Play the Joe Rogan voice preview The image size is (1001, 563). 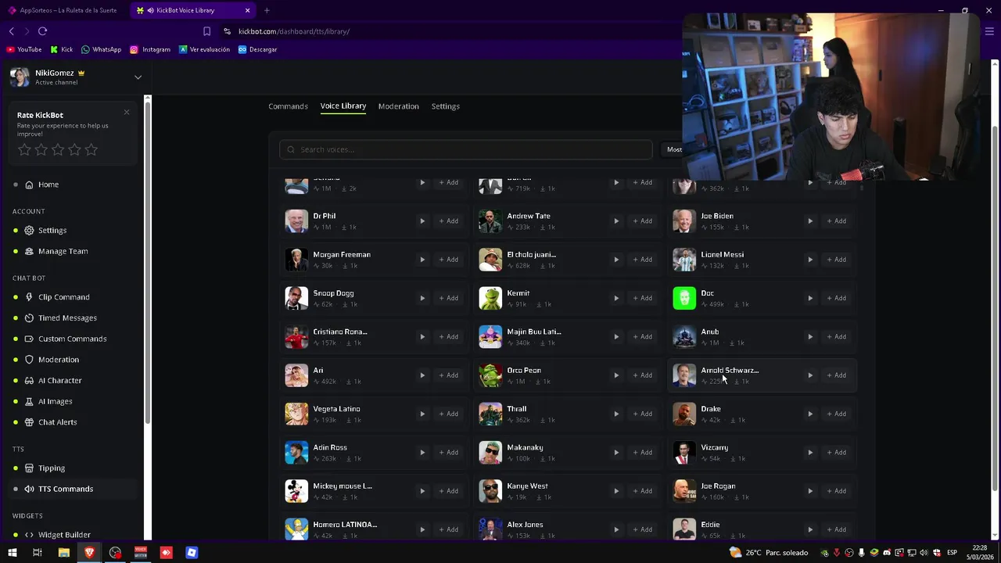[x=810, y=491]
